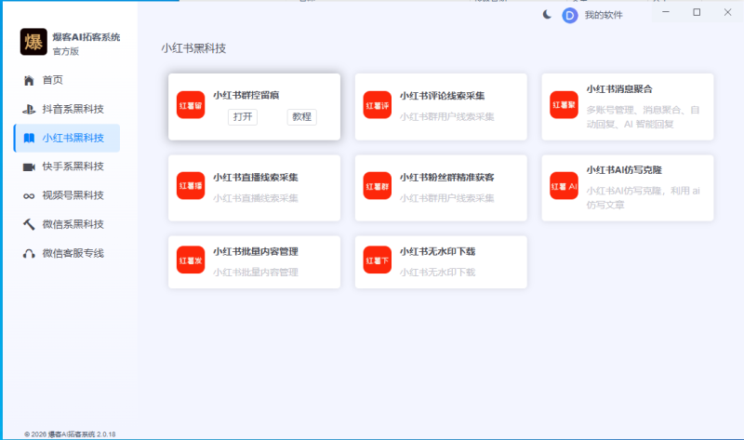Viewport: 744px width, 440px height.
Task: Click the 红薯发 icon for 小红书批量内容管理
Action: 191,260
